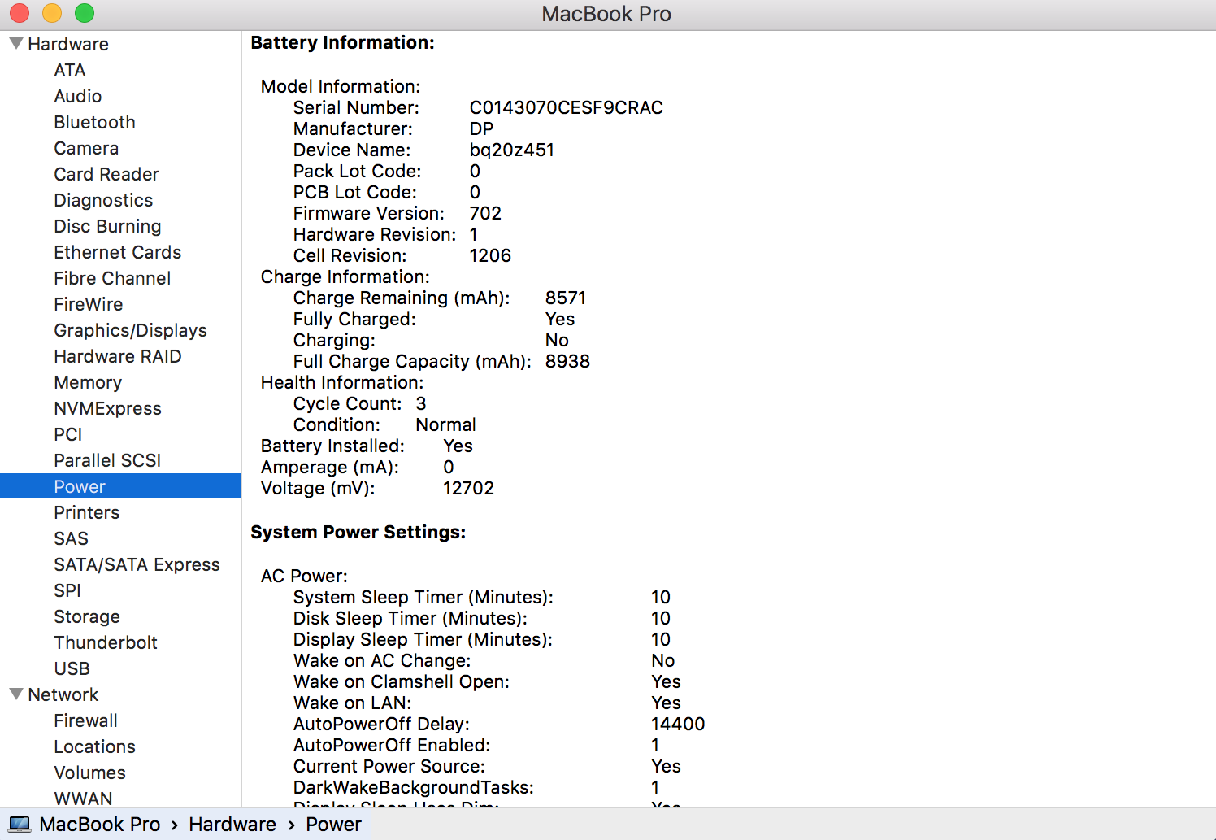Click the DarkWakeBackgroundTasks label
This screenshot has width=1216, height=840.
(x=414, y=787)
